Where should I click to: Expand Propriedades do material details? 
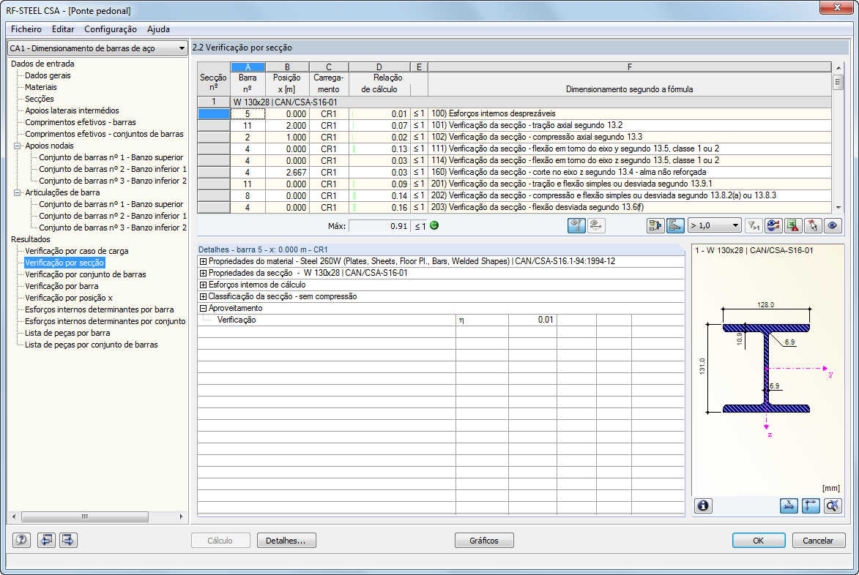(x=204, y=261)
